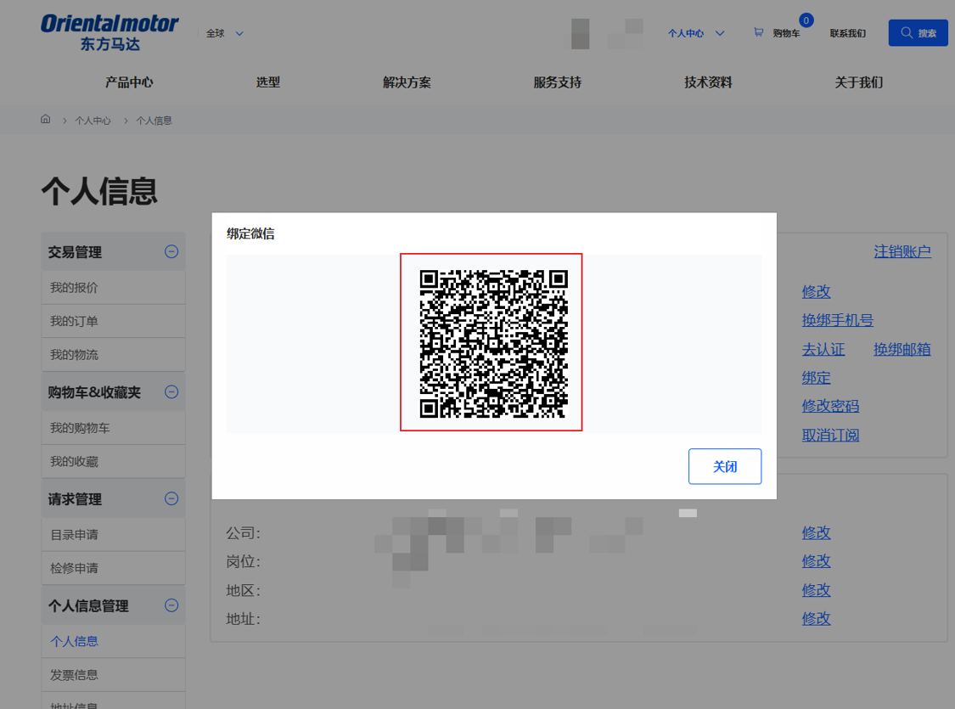Screen dimensions: 955x709
Task: Click the 联系我们 link in header
Action: (x=847, y=33)
